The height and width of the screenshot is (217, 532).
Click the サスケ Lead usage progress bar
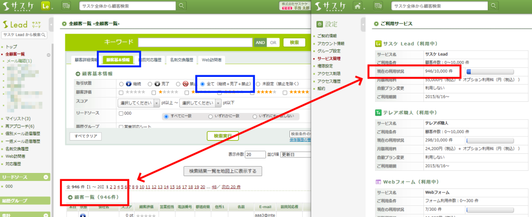tap(489, 70)
